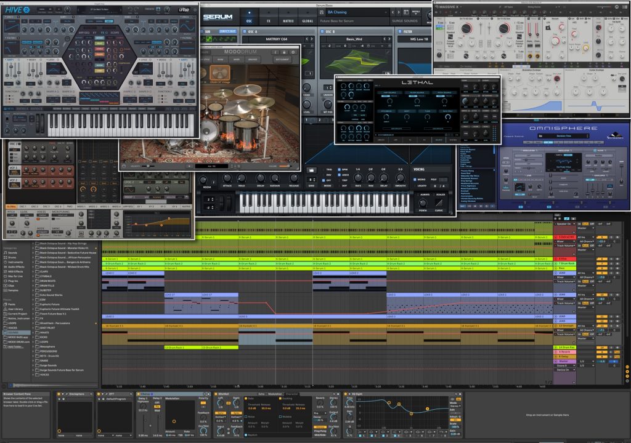Open the Serum preset browser icon
This screenshot has width=631, height=443.
point(406,12)
